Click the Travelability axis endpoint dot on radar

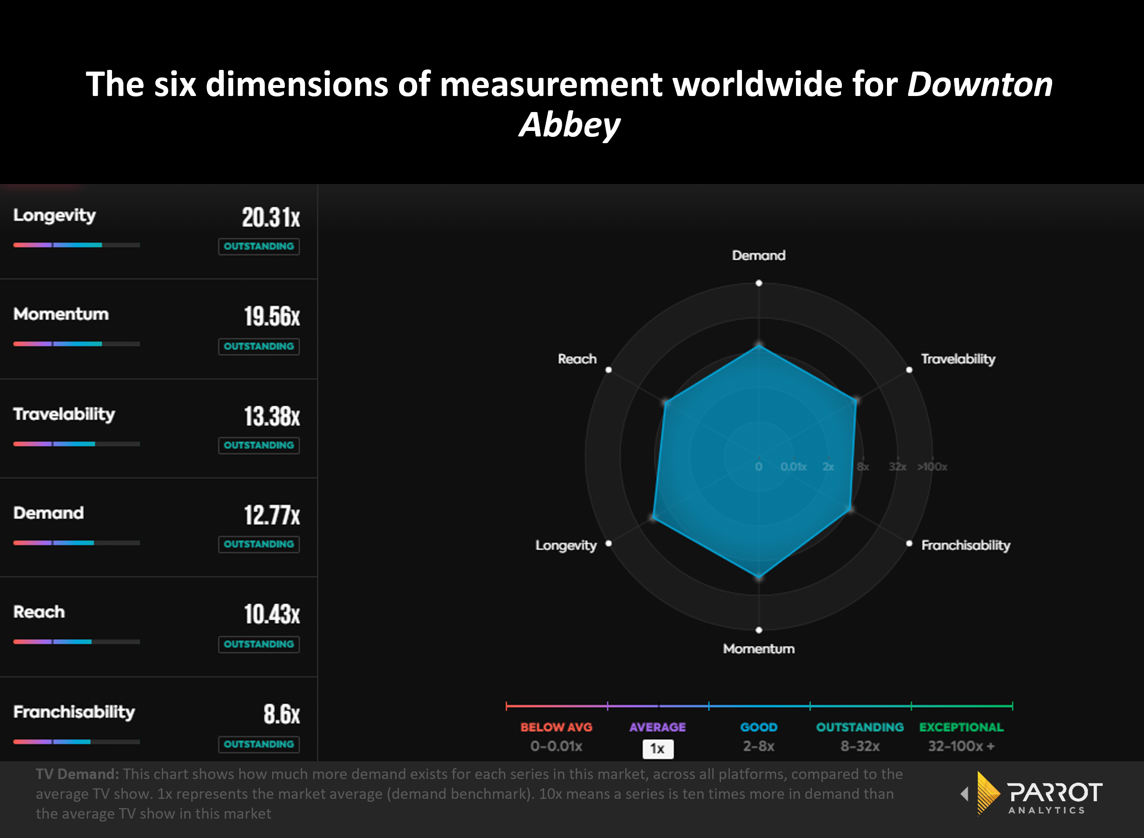909,370
